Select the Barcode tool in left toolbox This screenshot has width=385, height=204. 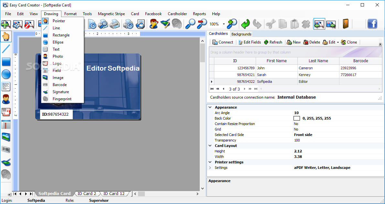[x=6, y=150]
